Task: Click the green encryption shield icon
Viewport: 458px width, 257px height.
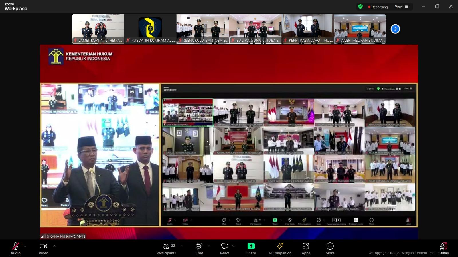Action: pyautogui.click(x=360, y=7)
